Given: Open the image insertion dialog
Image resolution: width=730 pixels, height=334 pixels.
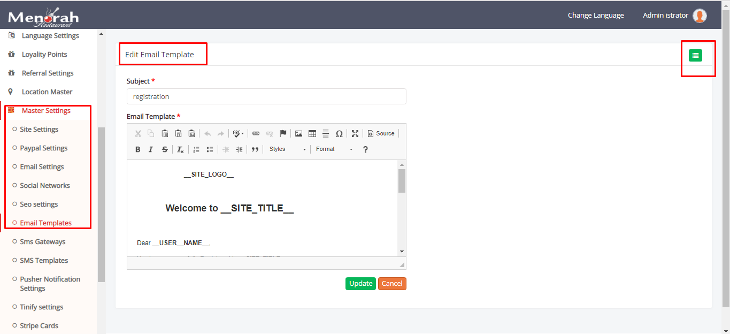Looking at the screenshot, I should [x=299, y=133].
